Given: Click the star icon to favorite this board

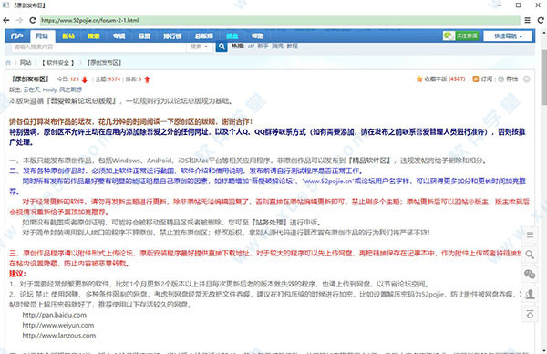Looking at the screenshot, I should pyautogui.click(x=419, y=79).
